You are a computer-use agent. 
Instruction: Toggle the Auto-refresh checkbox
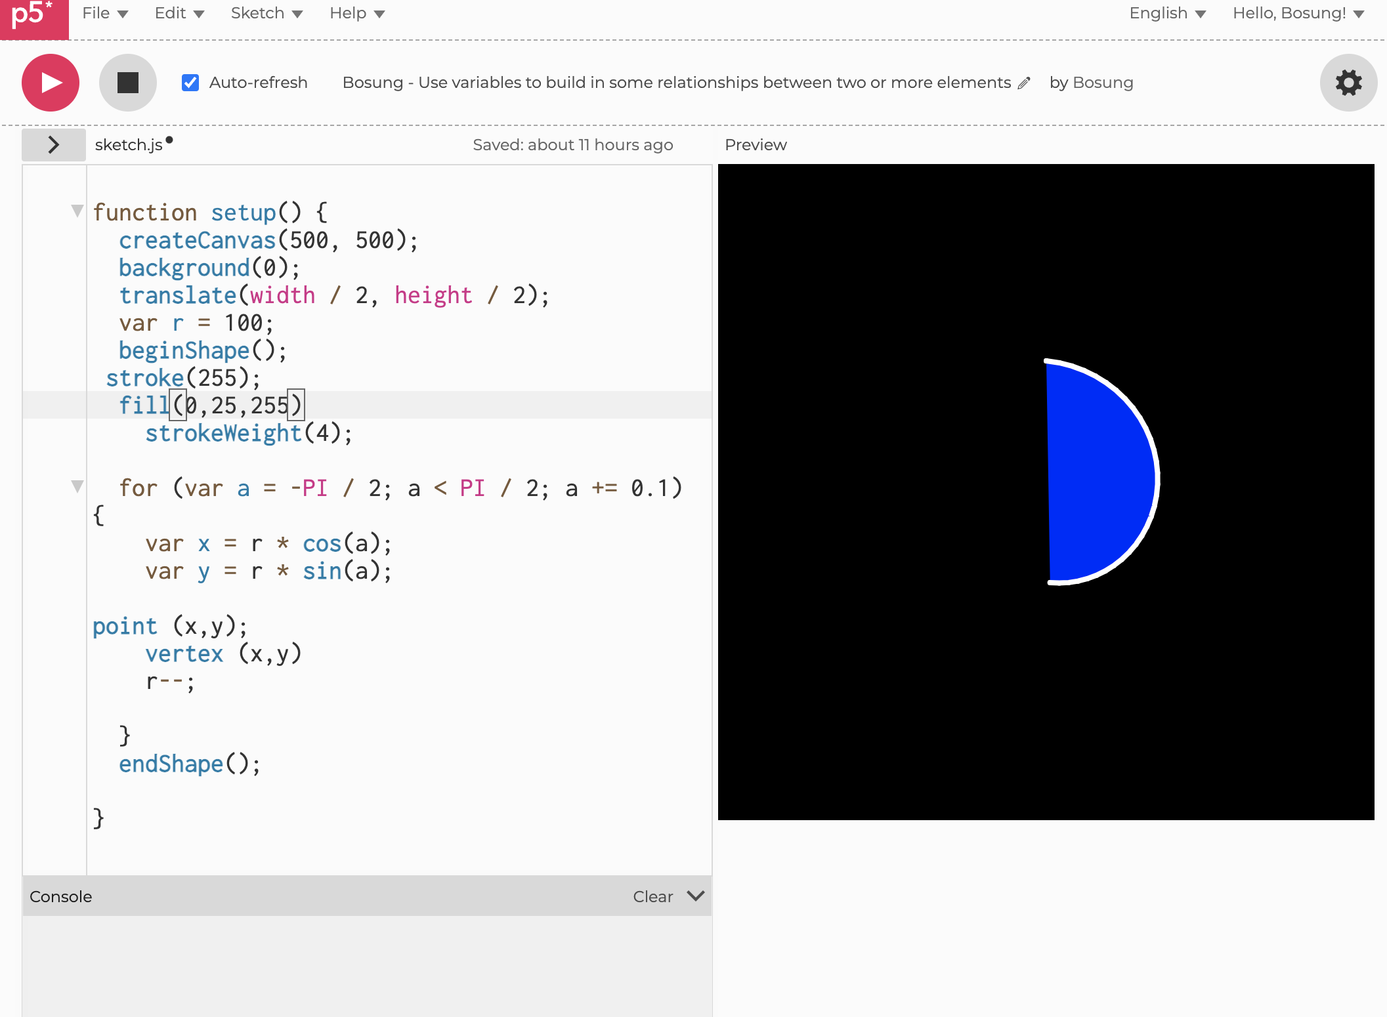pos(190,83)
